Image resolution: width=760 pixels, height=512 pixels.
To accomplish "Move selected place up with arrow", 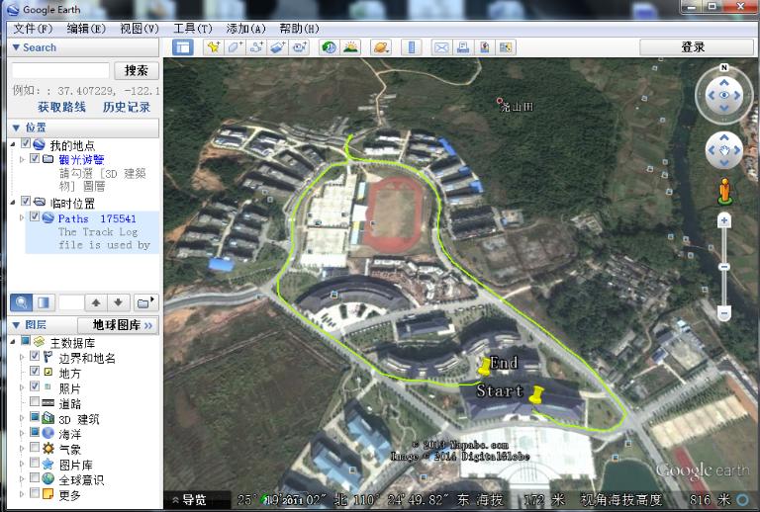I will pyautogui.click(x=96, y=302).
